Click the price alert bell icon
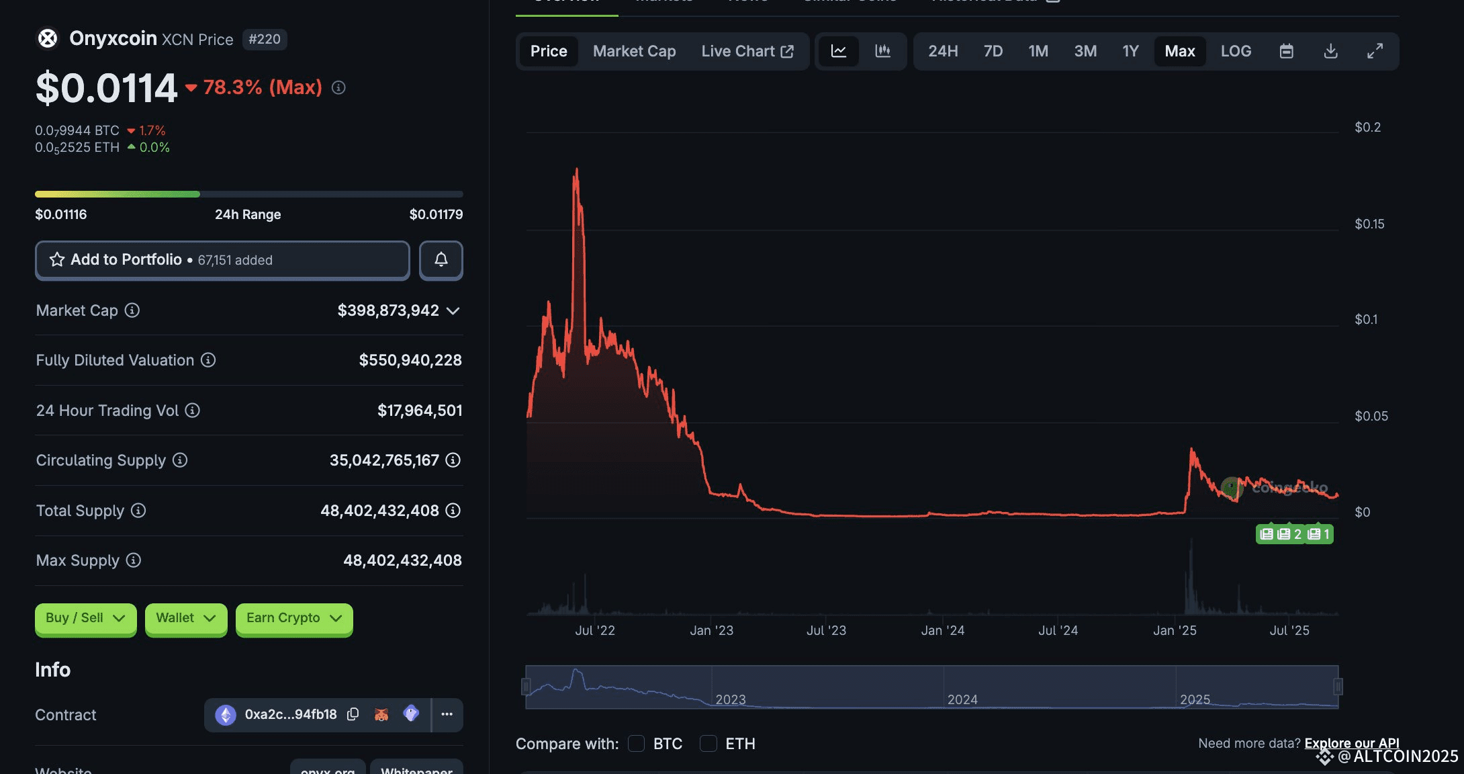1464x774 pixels. [x=441, y=260]
